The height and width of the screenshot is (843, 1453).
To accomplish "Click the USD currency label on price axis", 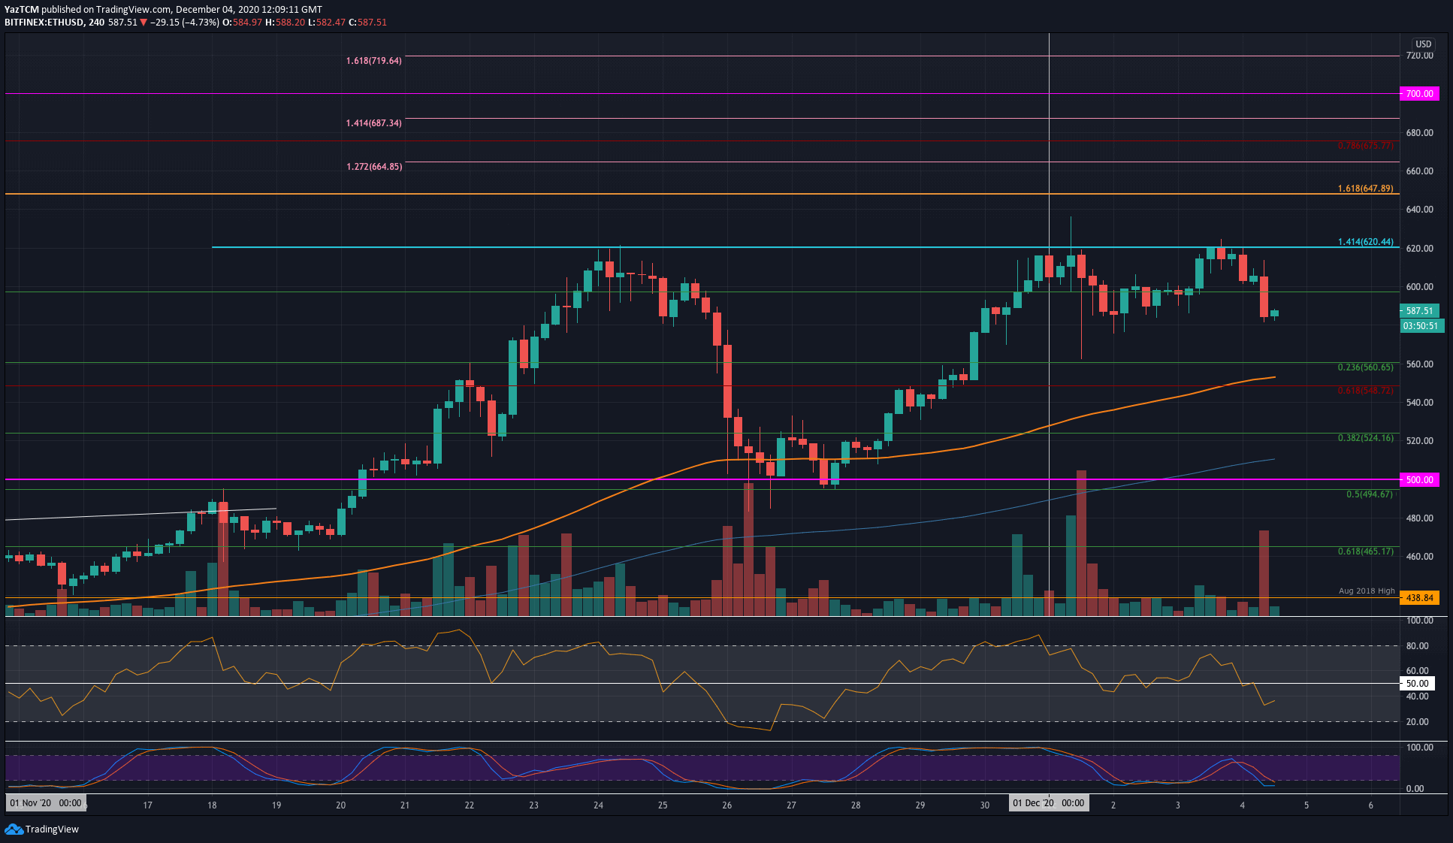I will (x=1423, y=44).
